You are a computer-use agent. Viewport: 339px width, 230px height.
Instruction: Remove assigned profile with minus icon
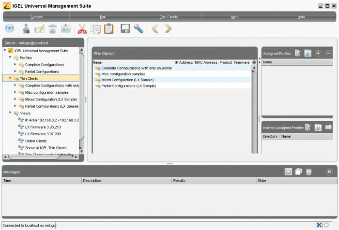[328, 53]
